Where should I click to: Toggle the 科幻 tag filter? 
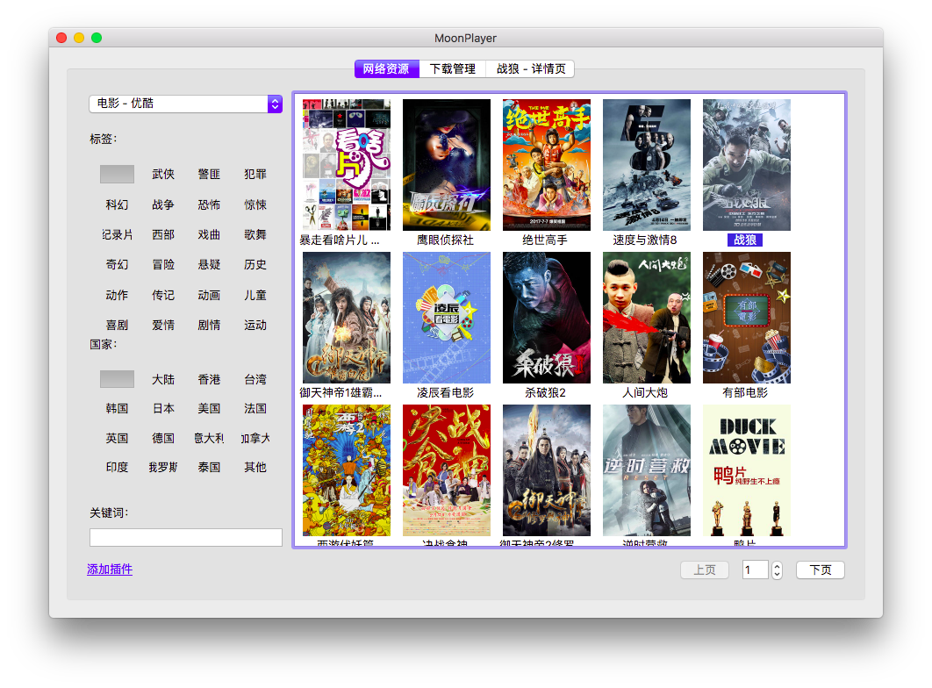tap(117, 204)
